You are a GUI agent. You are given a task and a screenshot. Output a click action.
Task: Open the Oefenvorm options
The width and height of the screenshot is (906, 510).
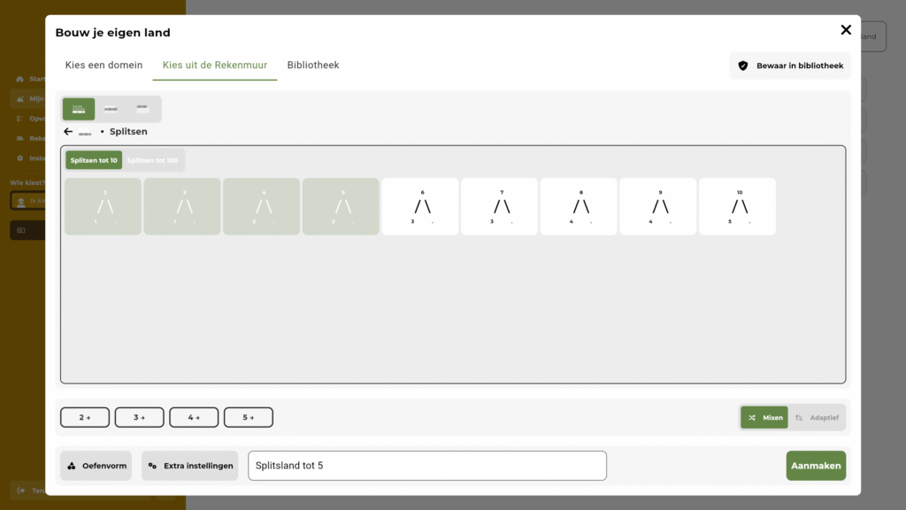[x=96, y=466]
